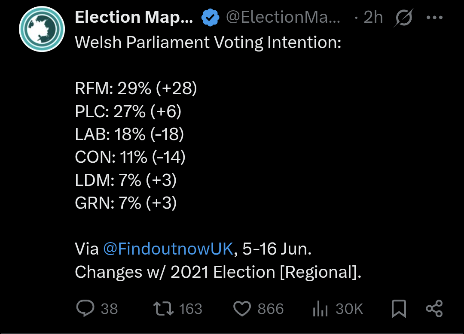Click the 2h timestamp
The image size is (464, 334).
(x=373, y=18)
